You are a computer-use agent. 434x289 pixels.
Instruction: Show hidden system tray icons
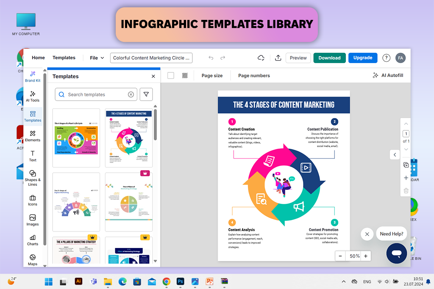[343, 281]
